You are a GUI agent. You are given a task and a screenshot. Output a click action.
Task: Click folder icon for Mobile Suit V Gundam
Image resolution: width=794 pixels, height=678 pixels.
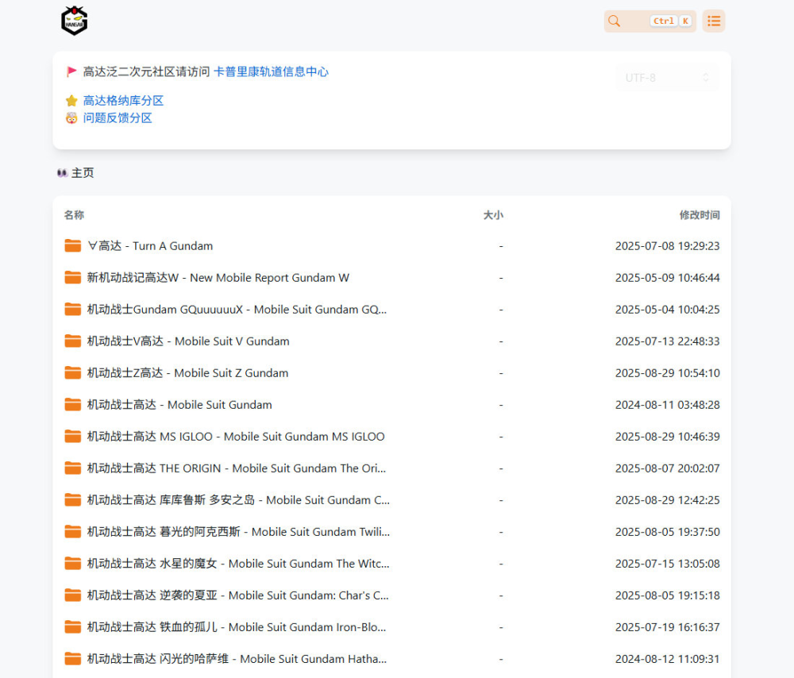(73, 341)
